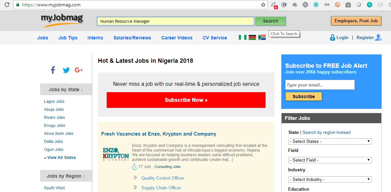Click the teal circle 'm' extension icon

coord(370,4)
